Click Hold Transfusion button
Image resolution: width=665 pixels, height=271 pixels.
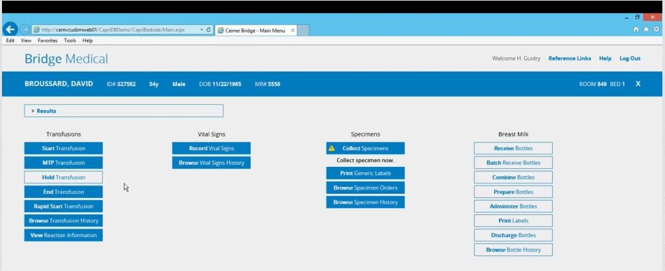pyautogui.click(x=63, y=178)
